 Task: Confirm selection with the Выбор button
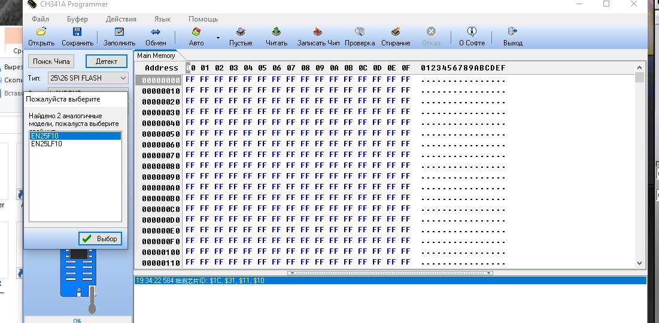[101, 239]
